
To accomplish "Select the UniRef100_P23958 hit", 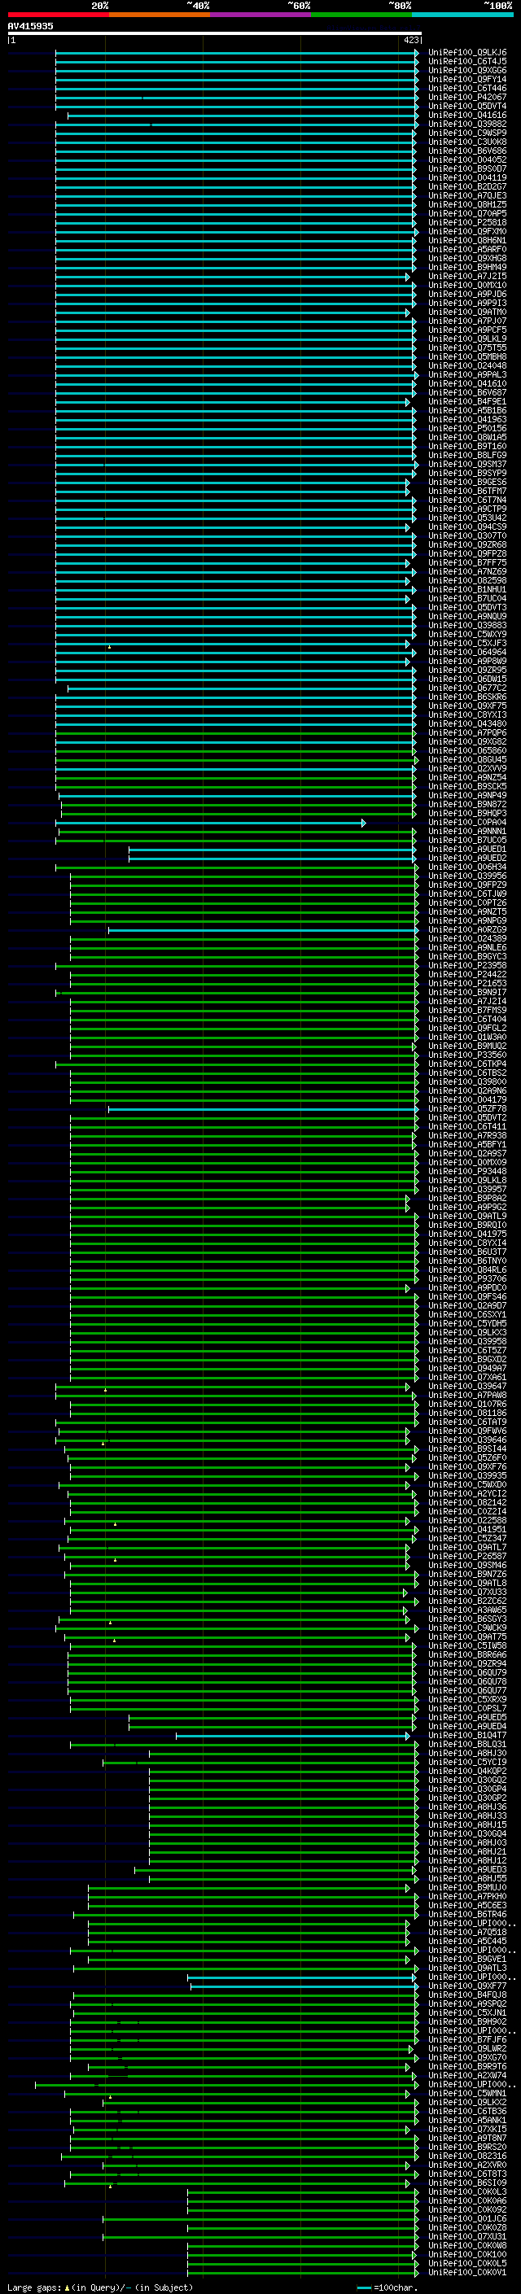I will [467, 965].
